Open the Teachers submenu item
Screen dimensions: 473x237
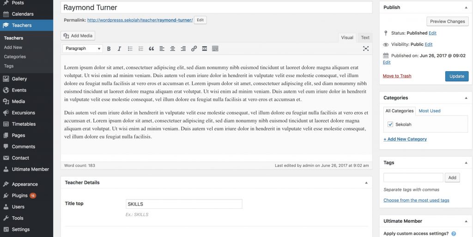pyautogui.click(x=13, y=38)
